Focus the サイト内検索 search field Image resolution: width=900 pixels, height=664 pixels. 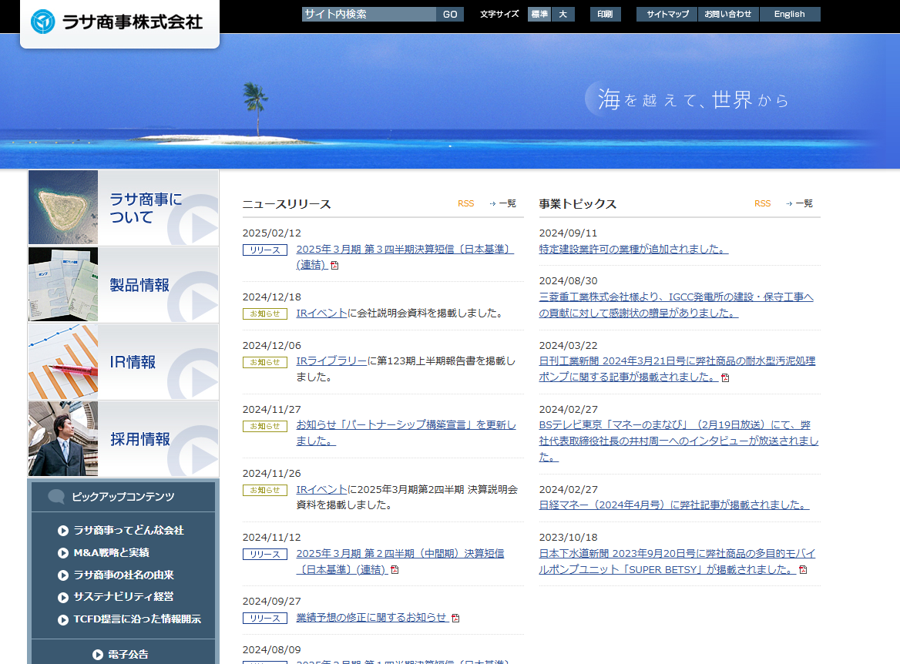[369, 15]
